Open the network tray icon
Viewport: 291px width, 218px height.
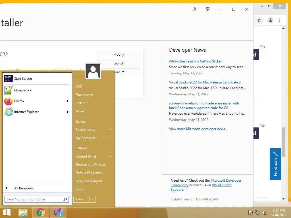click(x=257, y=213)
